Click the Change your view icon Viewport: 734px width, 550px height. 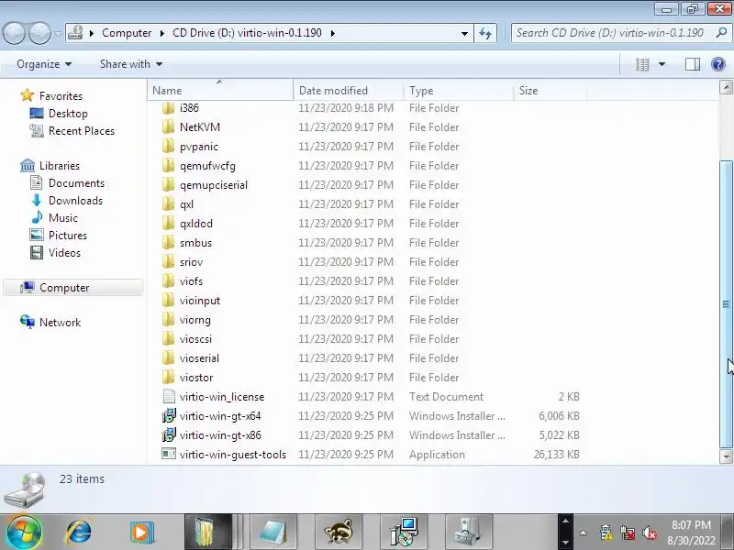click(642, 64)
